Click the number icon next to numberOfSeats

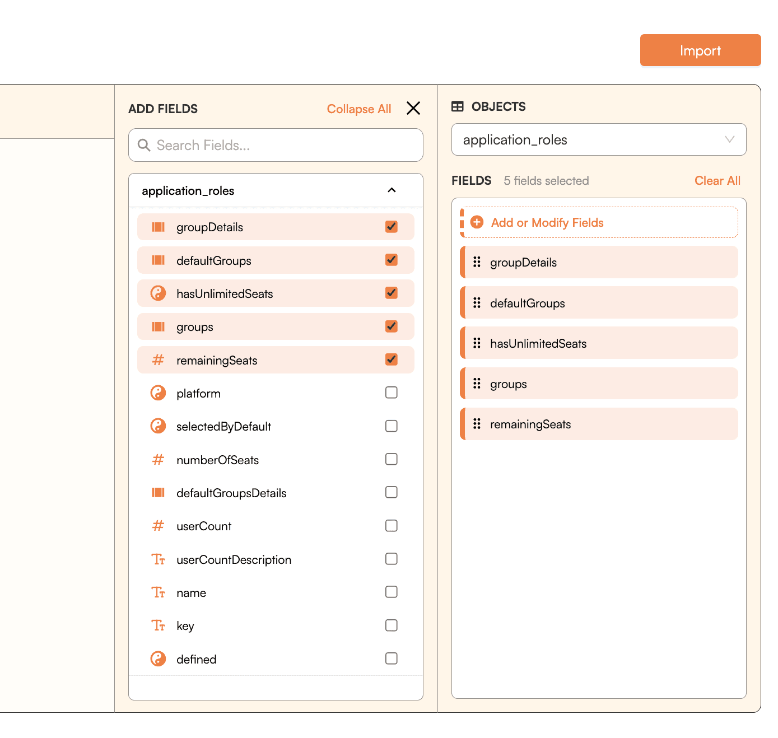pyautogui.click(x=159, y=459)
